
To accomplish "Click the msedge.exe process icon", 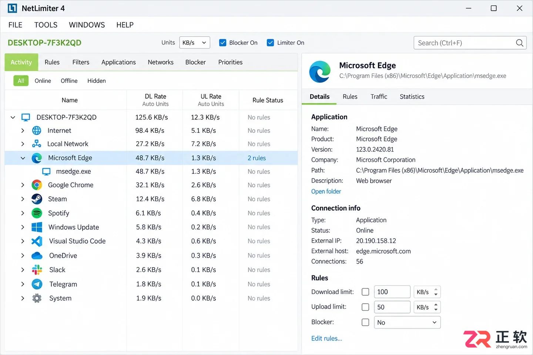I will (46, 172).
